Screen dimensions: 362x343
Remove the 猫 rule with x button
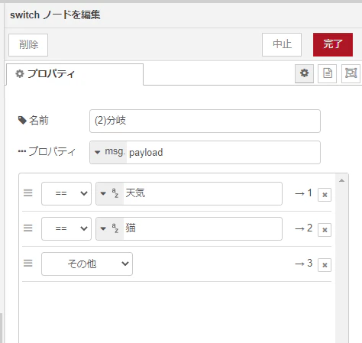(x=325, y=230)
